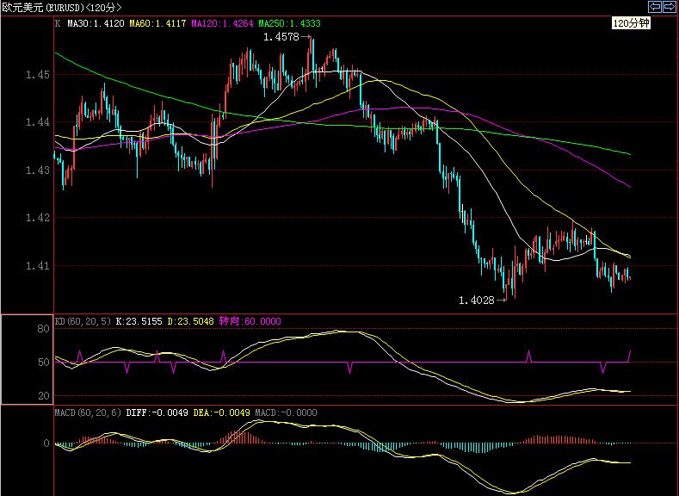The image size is (679, 496).
Task: Click the 1.41 price axis label
Action: coord(38,265)
